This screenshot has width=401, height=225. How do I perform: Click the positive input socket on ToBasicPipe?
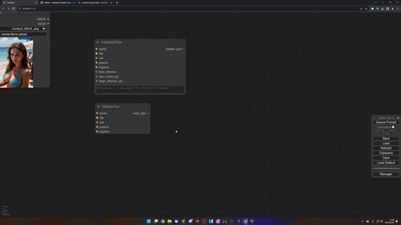click(97, 127)
